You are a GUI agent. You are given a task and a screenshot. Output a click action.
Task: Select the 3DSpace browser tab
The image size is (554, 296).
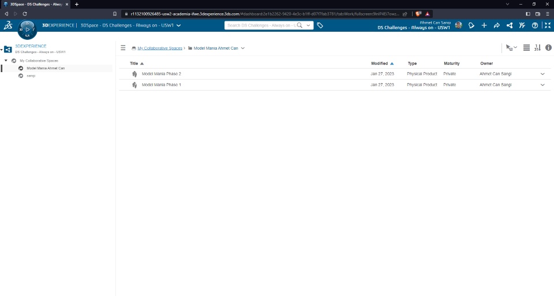tap(35, 4)
